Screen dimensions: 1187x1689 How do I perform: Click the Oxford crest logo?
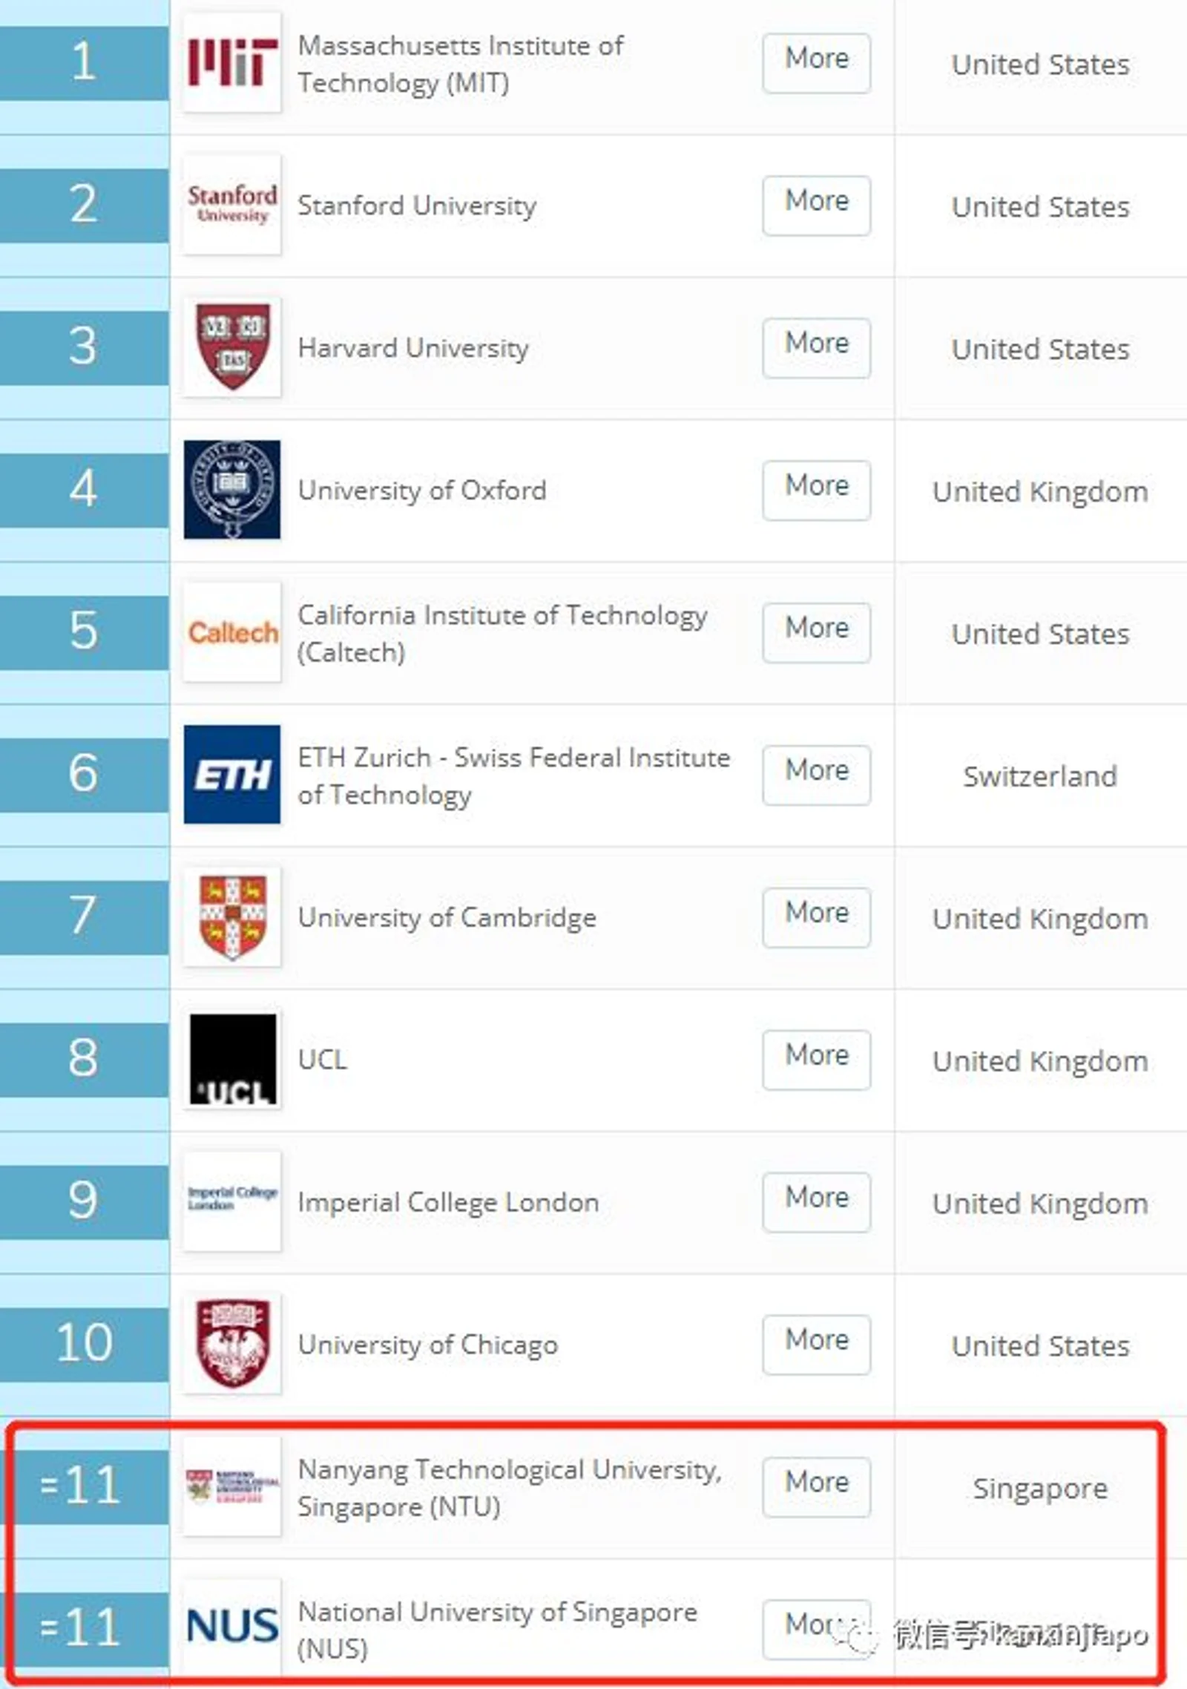coord(232,490)
